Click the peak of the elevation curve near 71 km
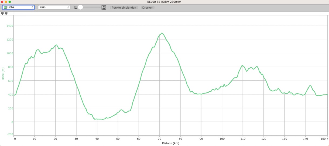 162,33
